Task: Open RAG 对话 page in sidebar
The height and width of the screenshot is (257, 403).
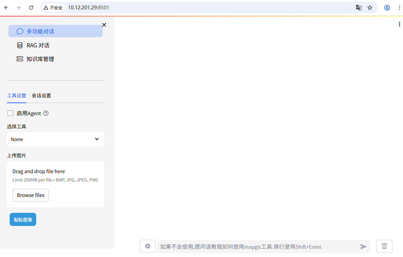Action: tap(38, 45)
